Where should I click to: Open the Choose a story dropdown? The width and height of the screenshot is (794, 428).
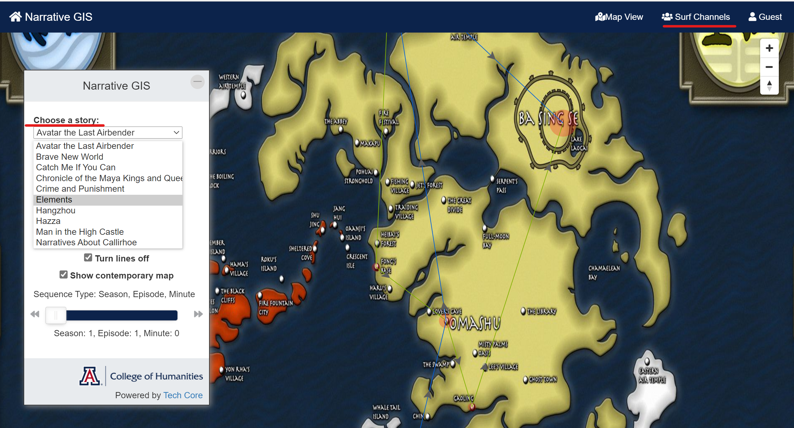108,133
